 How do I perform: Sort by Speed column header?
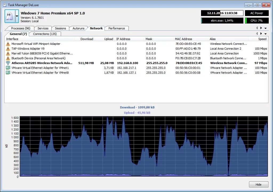click(258, 39)
